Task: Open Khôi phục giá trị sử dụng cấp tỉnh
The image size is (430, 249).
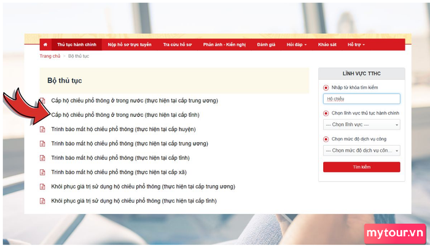Action: pyautogui.click(x=134, y=200)
